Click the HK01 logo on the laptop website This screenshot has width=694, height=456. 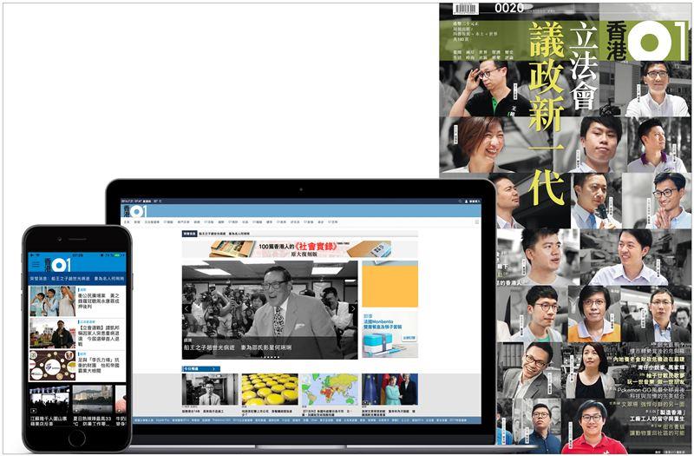pyautogui.click(x=134, y=211)
